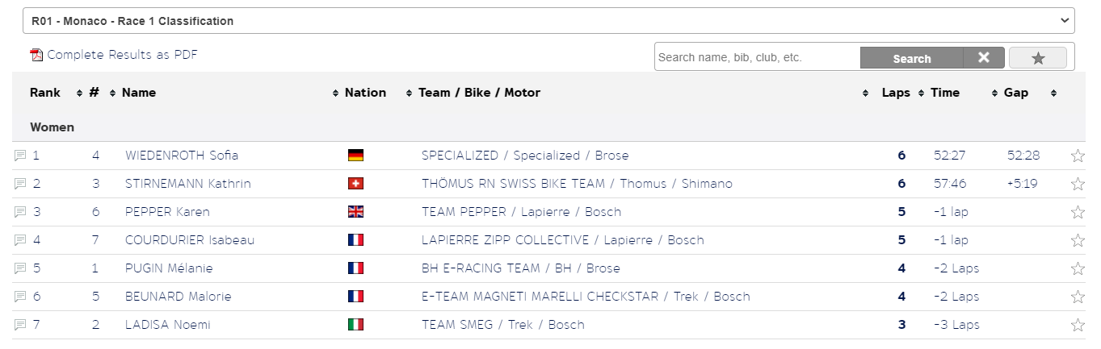1101x349 pixels.
Task: Open the Complete Results as PDF link
Action: pos(122,55)
